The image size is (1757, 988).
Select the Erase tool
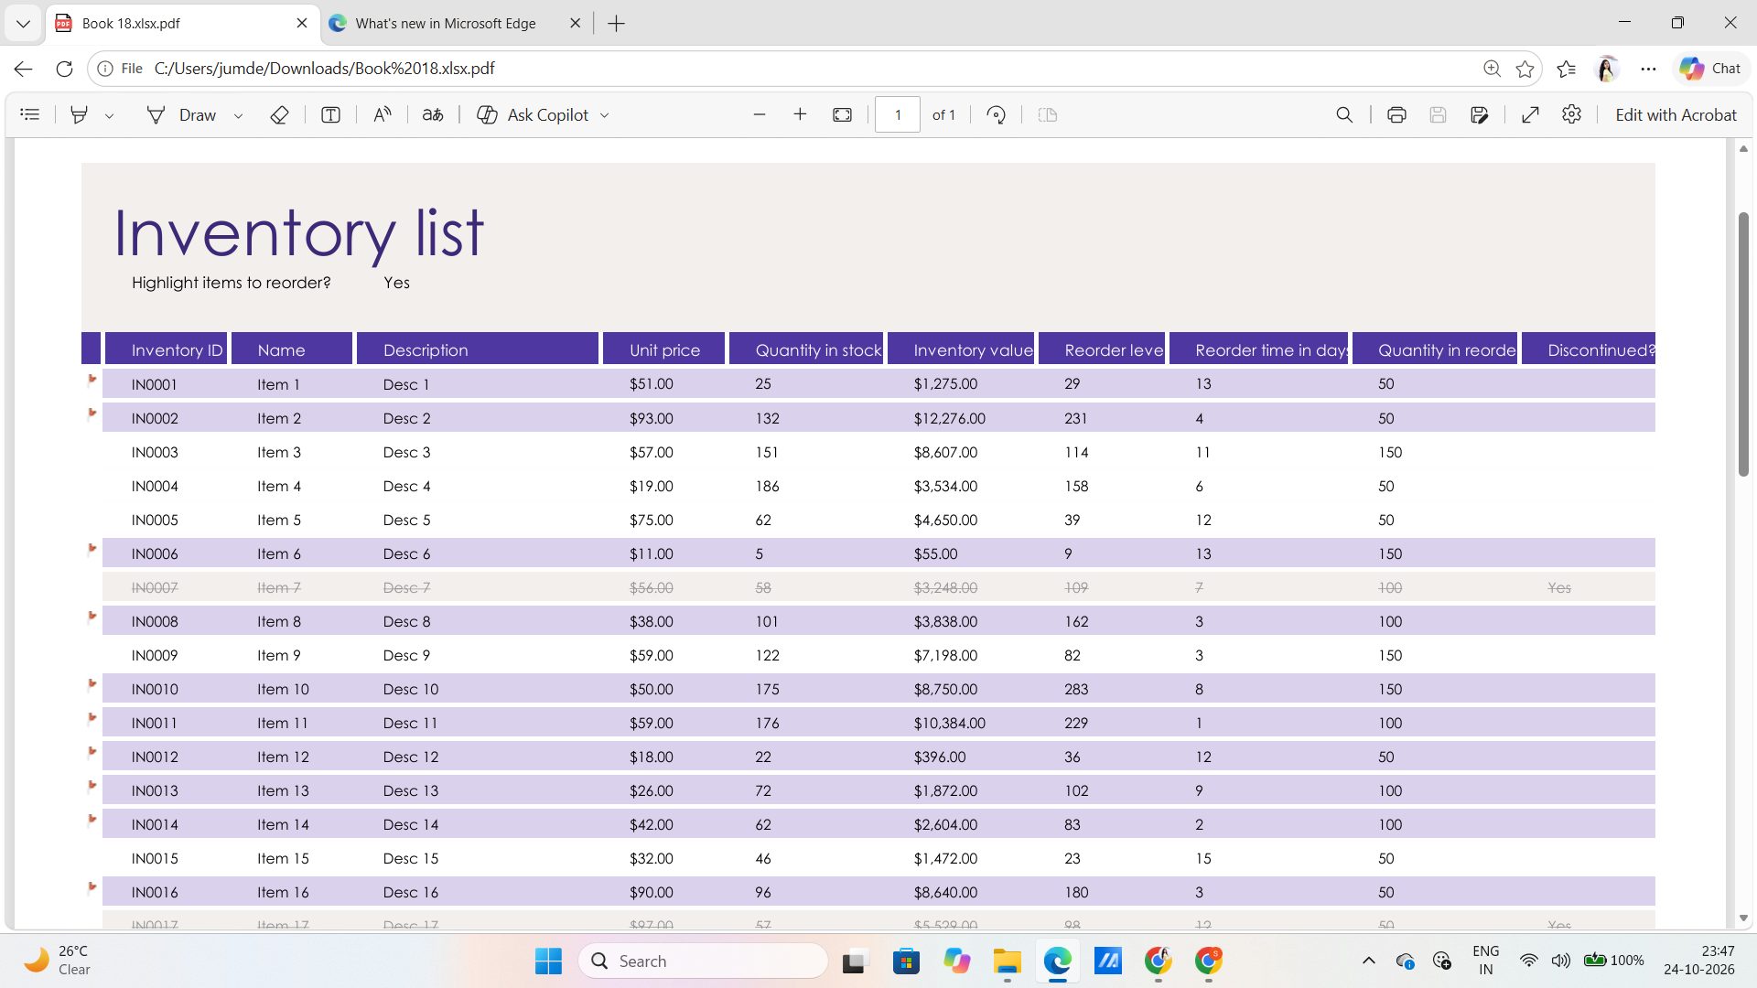[x=280, y=114]
